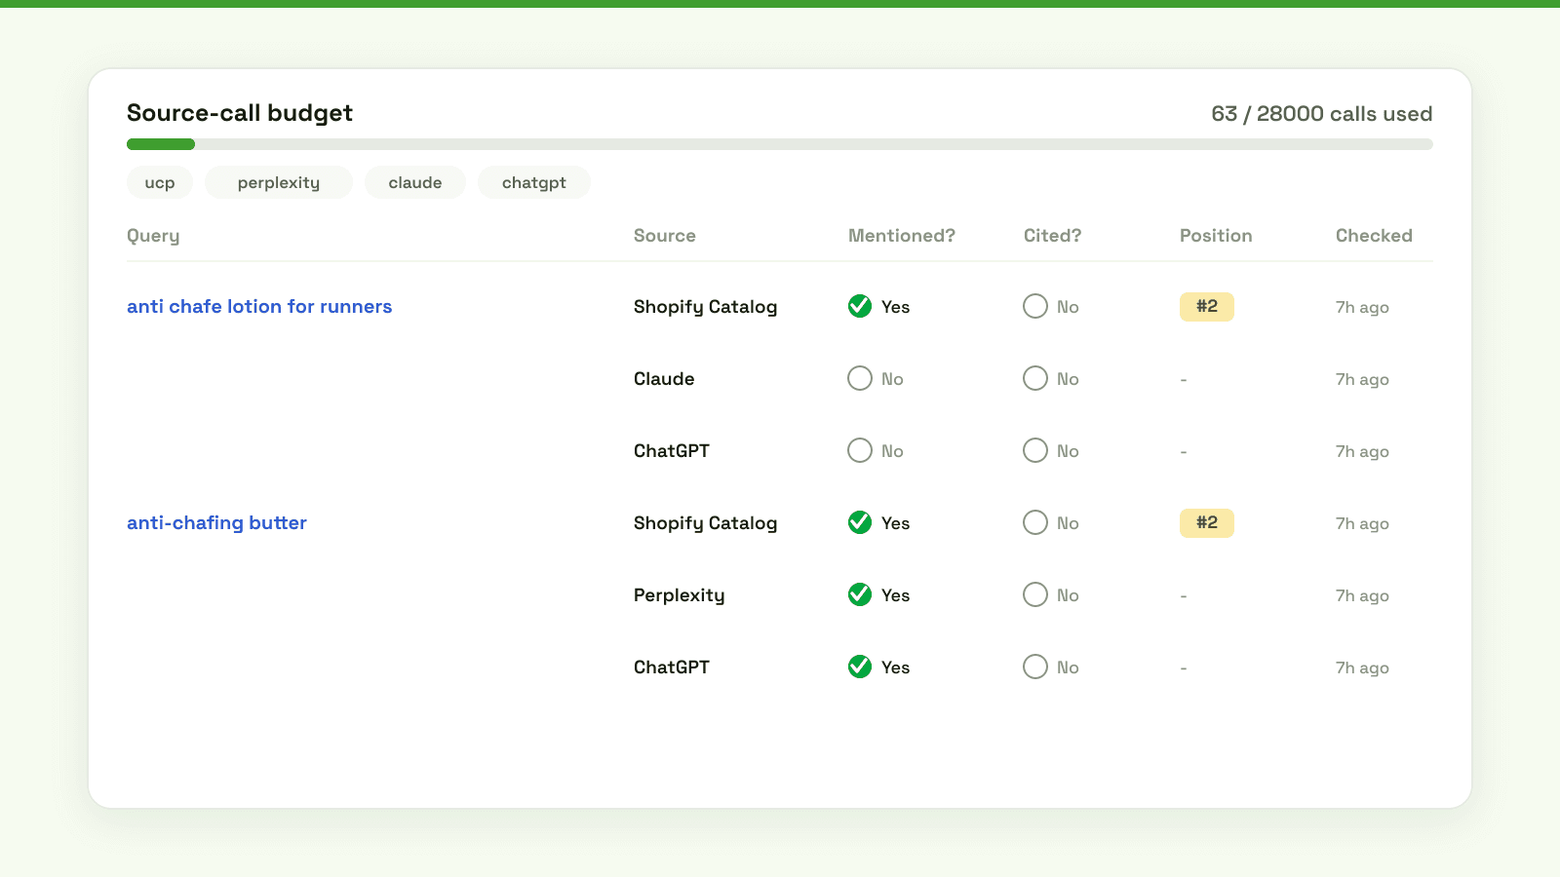Screen dimensions: 1560x877
Task: Click Shopify Catalog source under anti-chafing butter
Action: pyautogui.click(x=706, y=523)
